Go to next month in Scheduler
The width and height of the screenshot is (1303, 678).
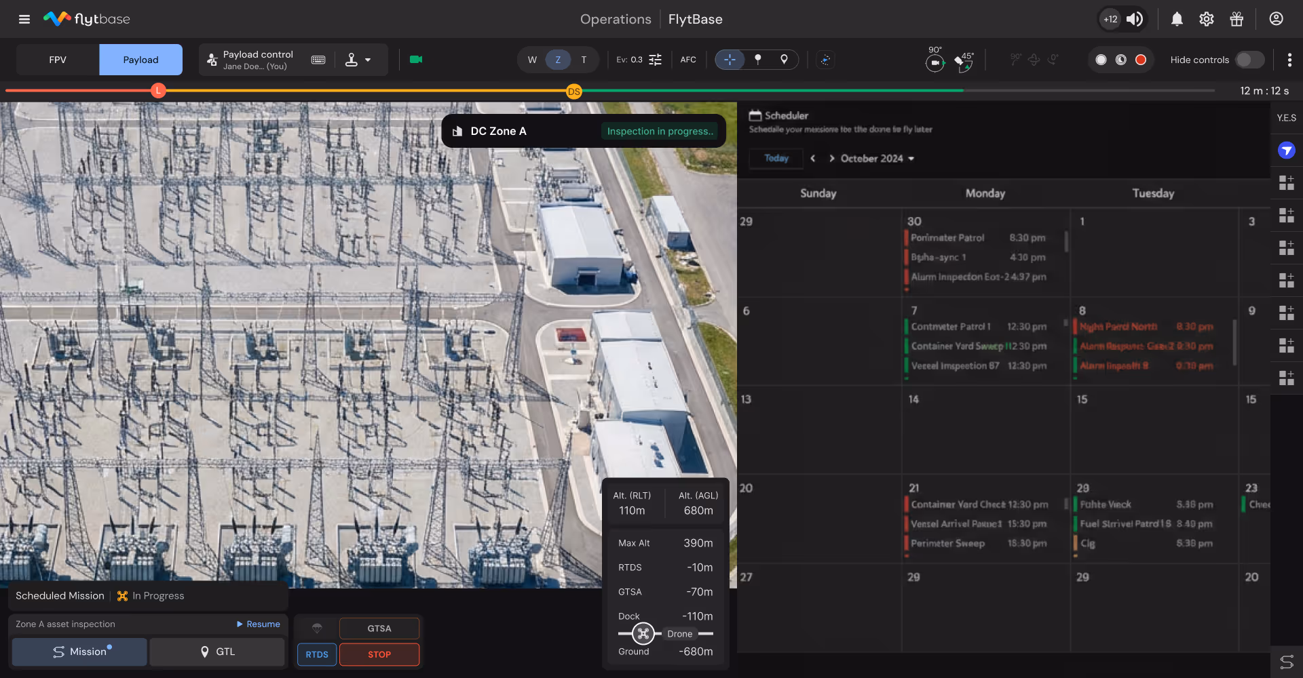831,158
